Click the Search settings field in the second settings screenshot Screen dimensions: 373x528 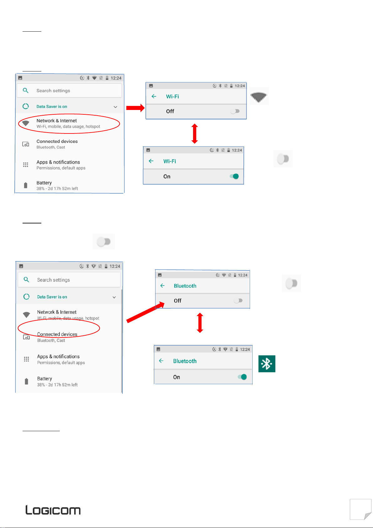69,280
